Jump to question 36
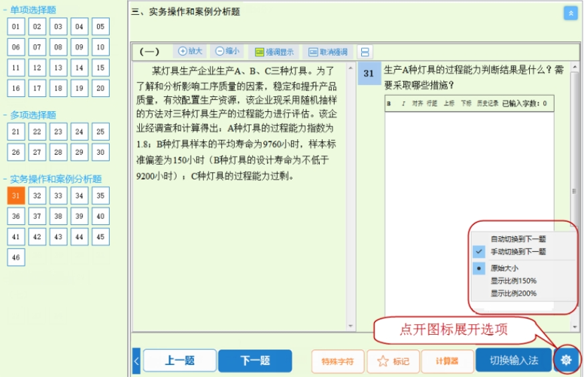Screen dimensions: 584x377 point(15,216)
